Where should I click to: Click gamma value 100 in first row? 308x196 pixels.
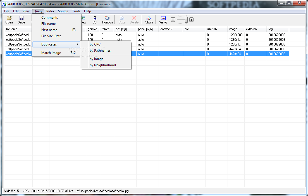90,35
